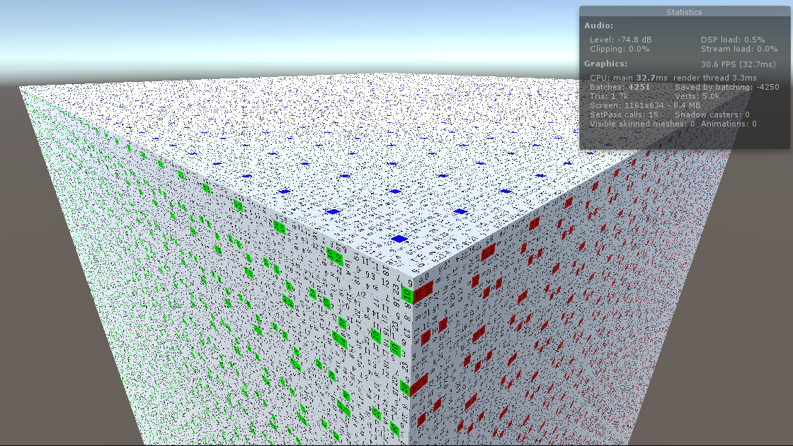
Task: Click the Shadow casters 0 statistic
Action: point(712,115)
